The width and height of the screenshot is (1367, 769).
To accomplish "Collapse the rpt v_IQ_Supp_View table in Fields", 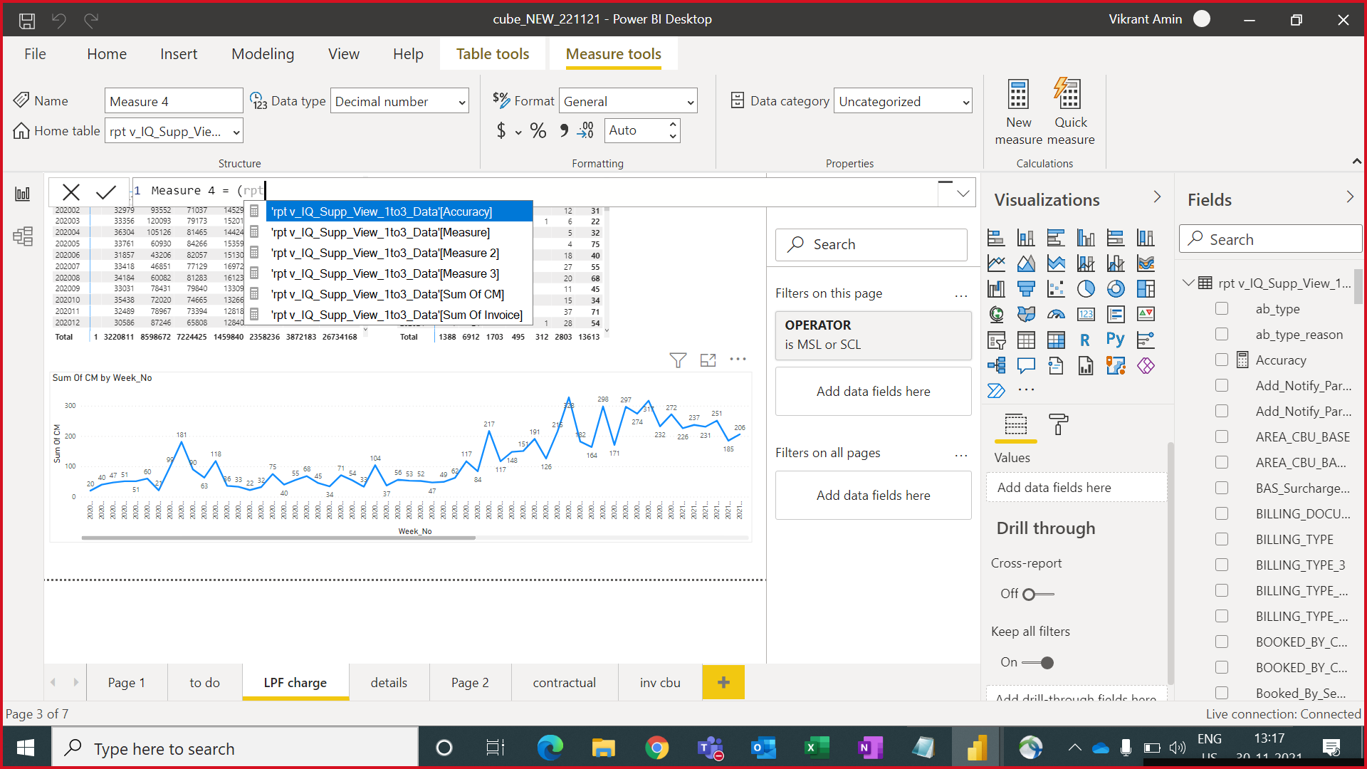I will click(x=1188, y=283).
